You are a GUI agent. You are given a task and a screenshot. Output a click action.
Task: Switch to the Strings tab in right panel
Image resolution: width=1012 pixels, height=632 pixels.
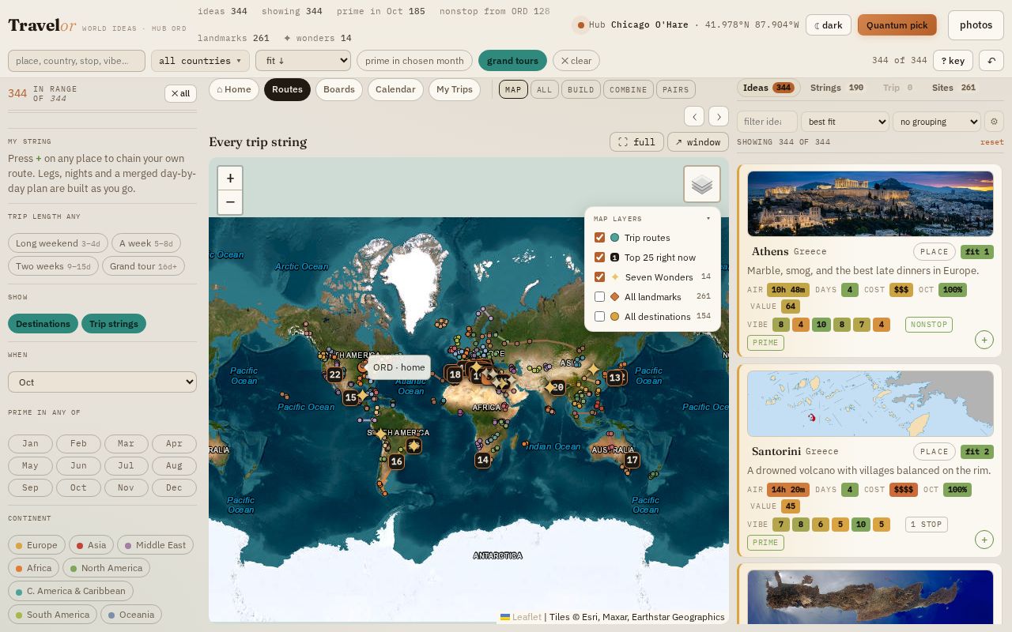(x=836, y=88)
